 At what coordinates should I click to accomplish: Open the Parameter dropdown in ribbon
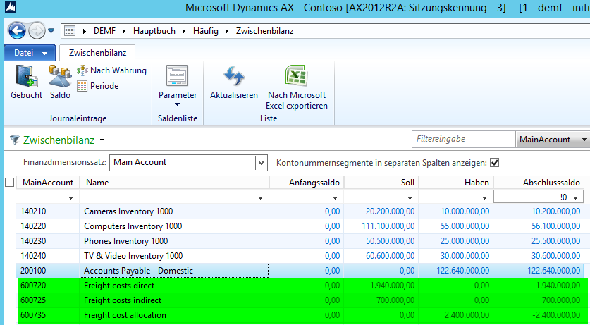(177, 104)
